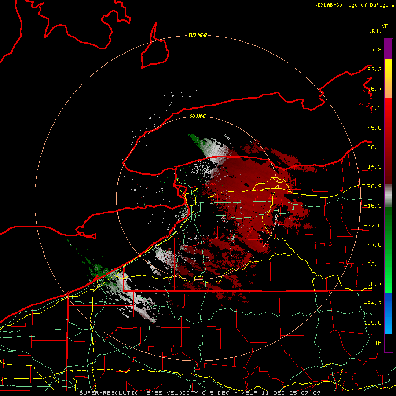
Task: Click the green segment of the color bar
Action: coord(389,250)
